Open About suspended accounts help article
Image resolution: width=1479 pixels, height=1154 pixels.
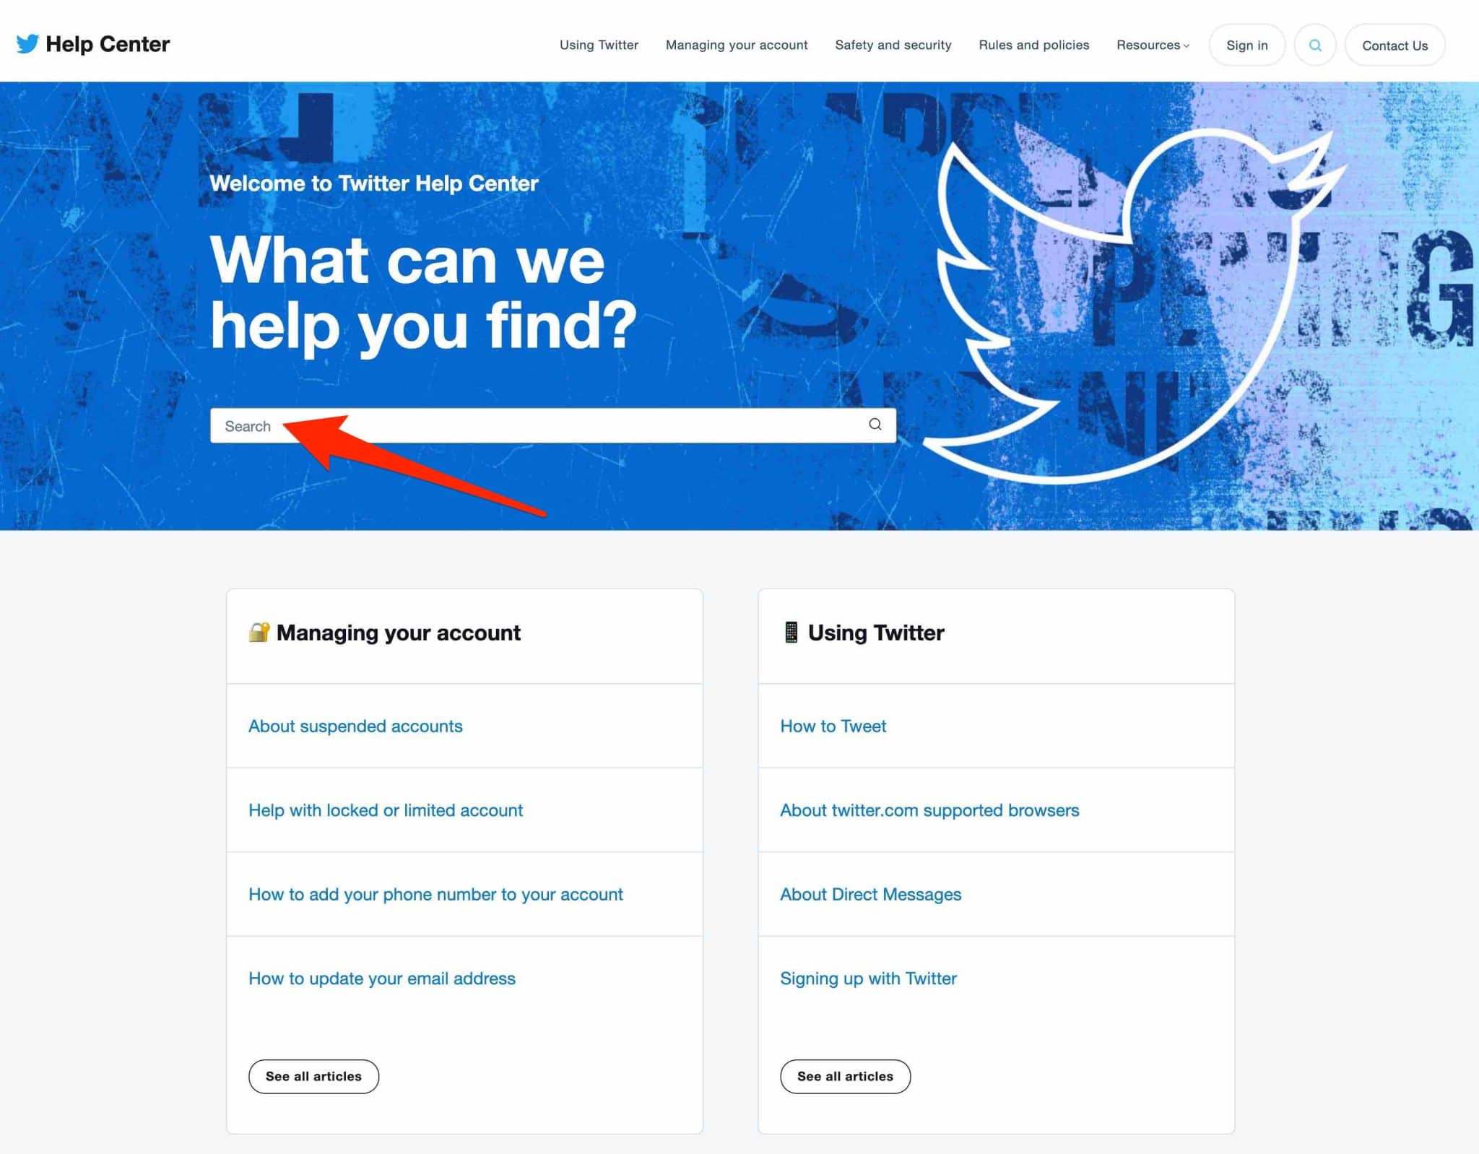(357, 725)
